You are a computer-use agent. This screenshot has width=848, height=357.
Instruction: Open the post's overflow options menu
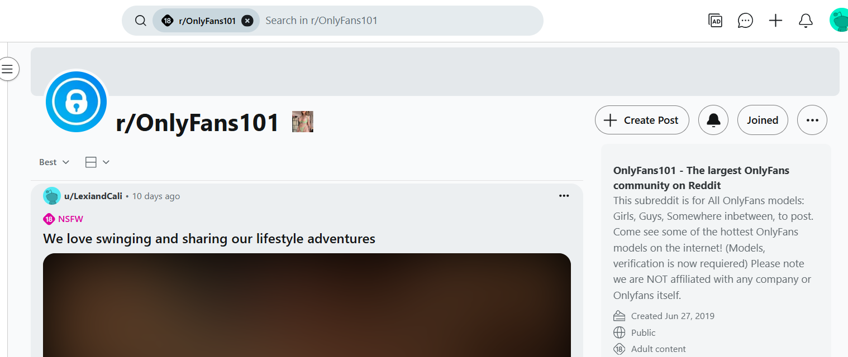pyautogui.click(x=564, y=196)
